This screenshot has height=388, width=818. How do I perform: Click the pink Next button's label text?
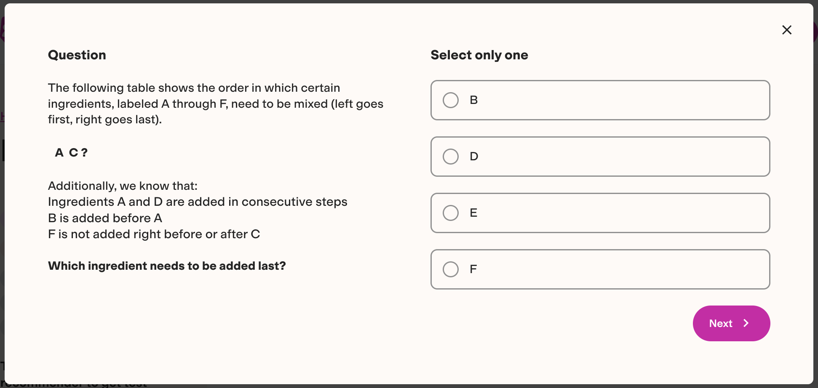click(x=721, y=323)
